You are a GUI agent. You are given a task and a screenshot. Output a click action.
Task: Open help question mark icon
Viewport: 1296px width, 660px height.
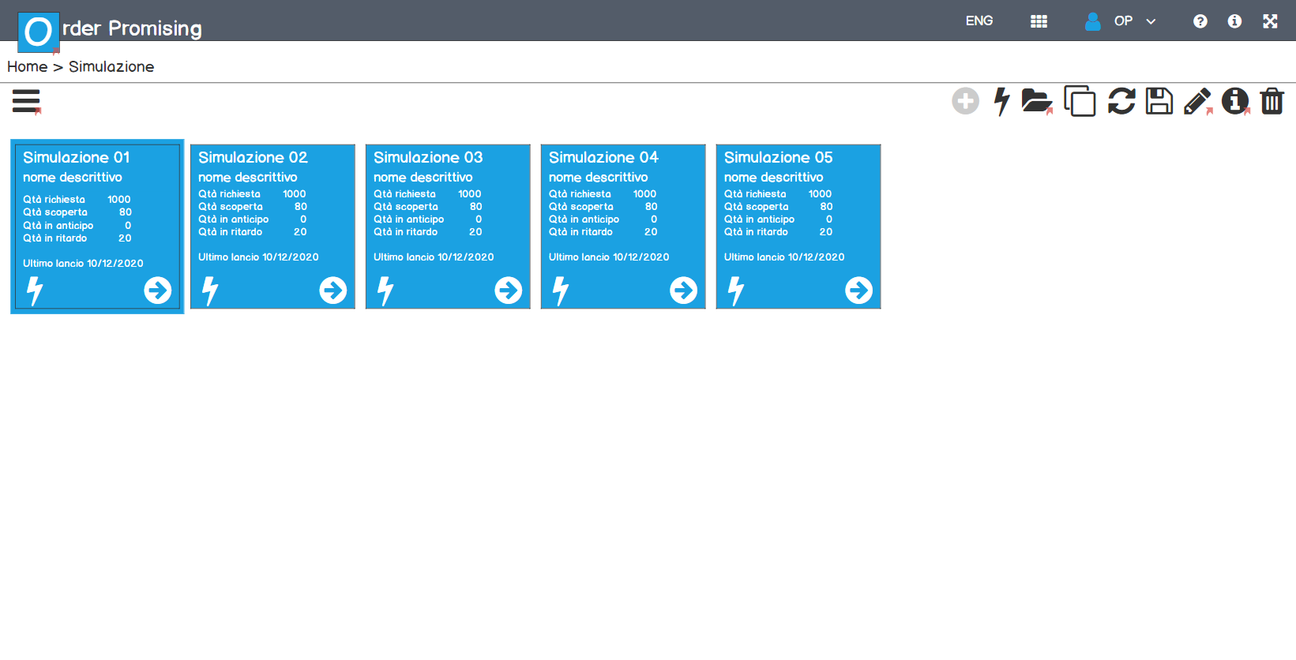click(x=1200, y=21)
